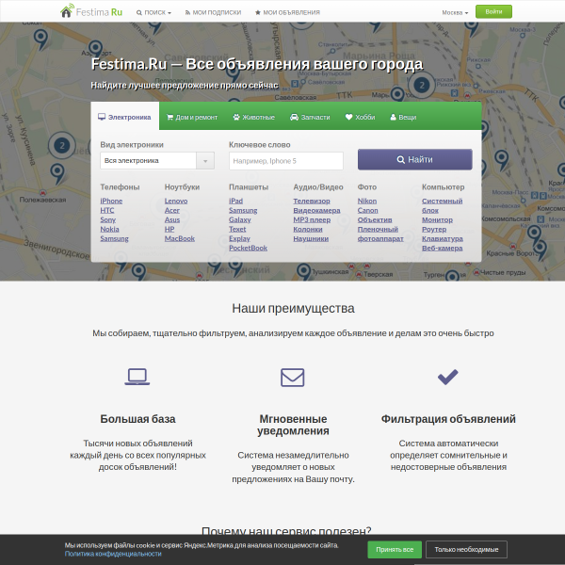Click the arrow of Вид электроники dropdown
The width and height of the screenshot is (565, 565).
pos(205,161)
